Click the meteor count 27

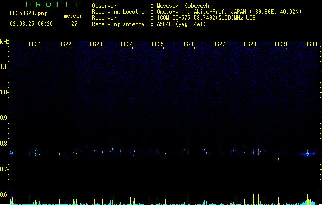click(74, 24)
